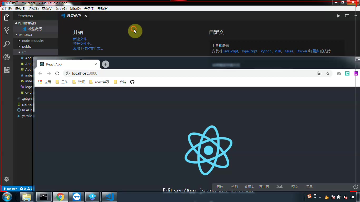Close the 欢迎使用 editor tab
This screenshot has width=360, height=202.
tap(86, 16)
